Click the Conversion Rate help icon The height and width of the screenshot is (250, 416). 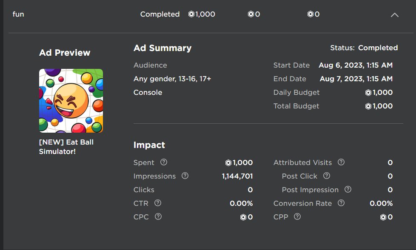pyautogui.click(x=341, y=203)
